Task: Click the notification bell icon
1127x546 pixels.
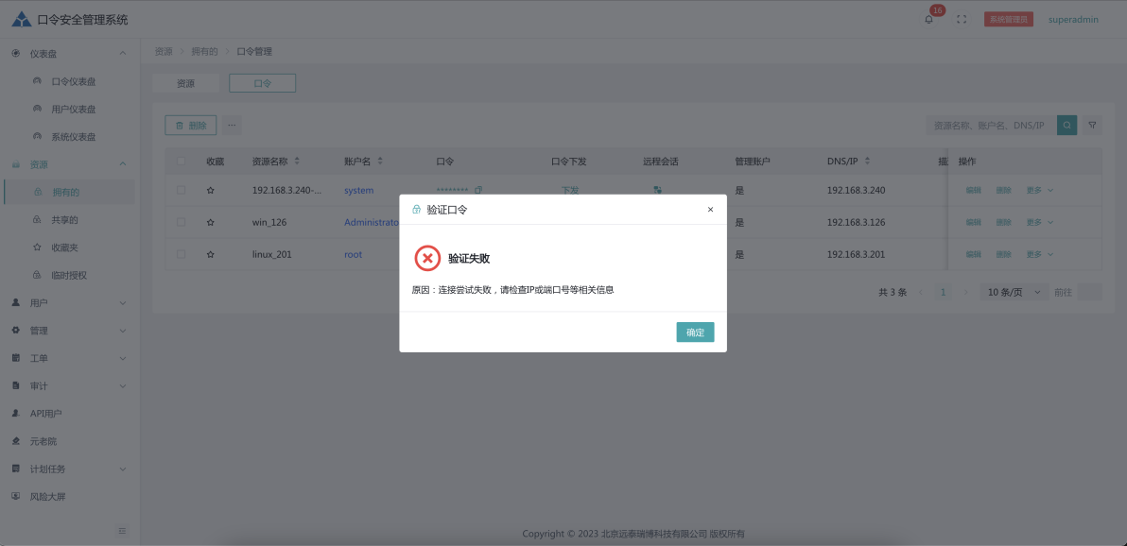Action: point(928,19)
